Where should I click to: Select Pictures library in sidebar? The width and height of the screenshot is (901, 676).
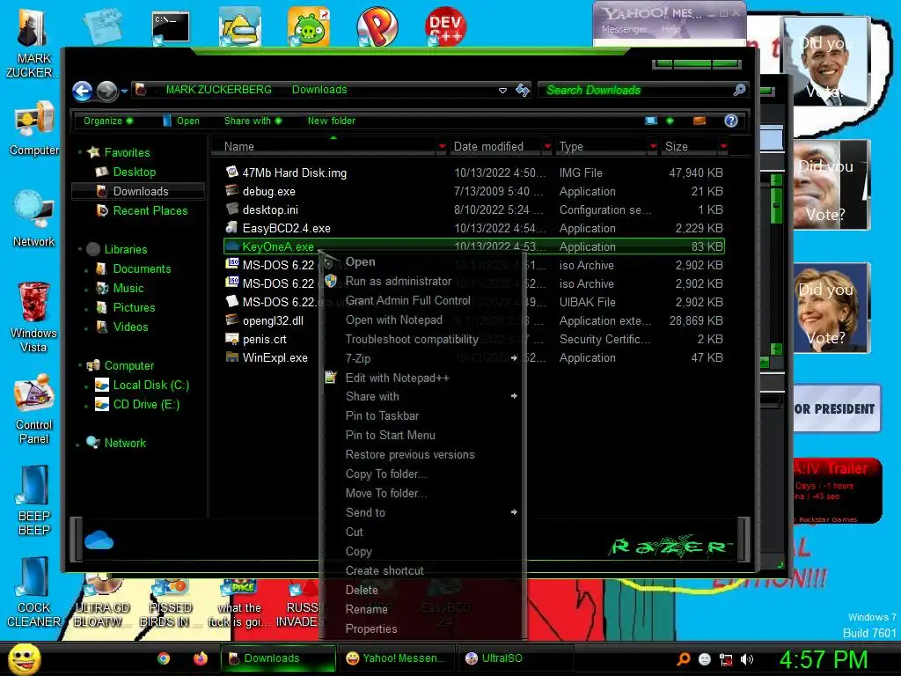point(134,307)
